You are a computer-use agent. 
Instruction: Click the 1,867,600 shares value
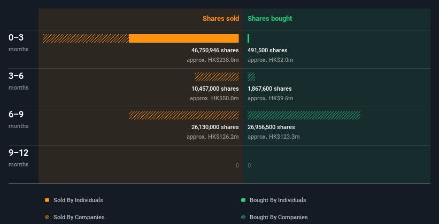[269, 89]
